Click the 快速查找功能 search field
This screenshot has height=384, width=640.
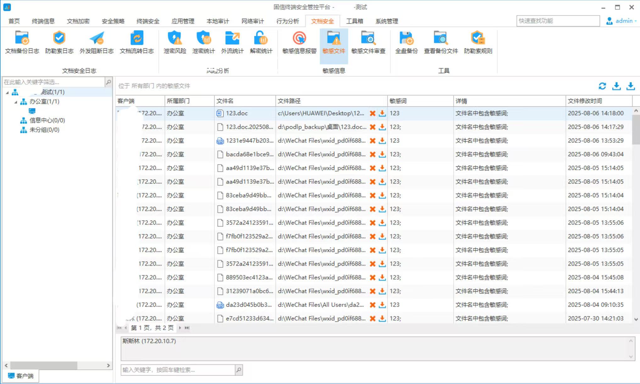(558, 21)
